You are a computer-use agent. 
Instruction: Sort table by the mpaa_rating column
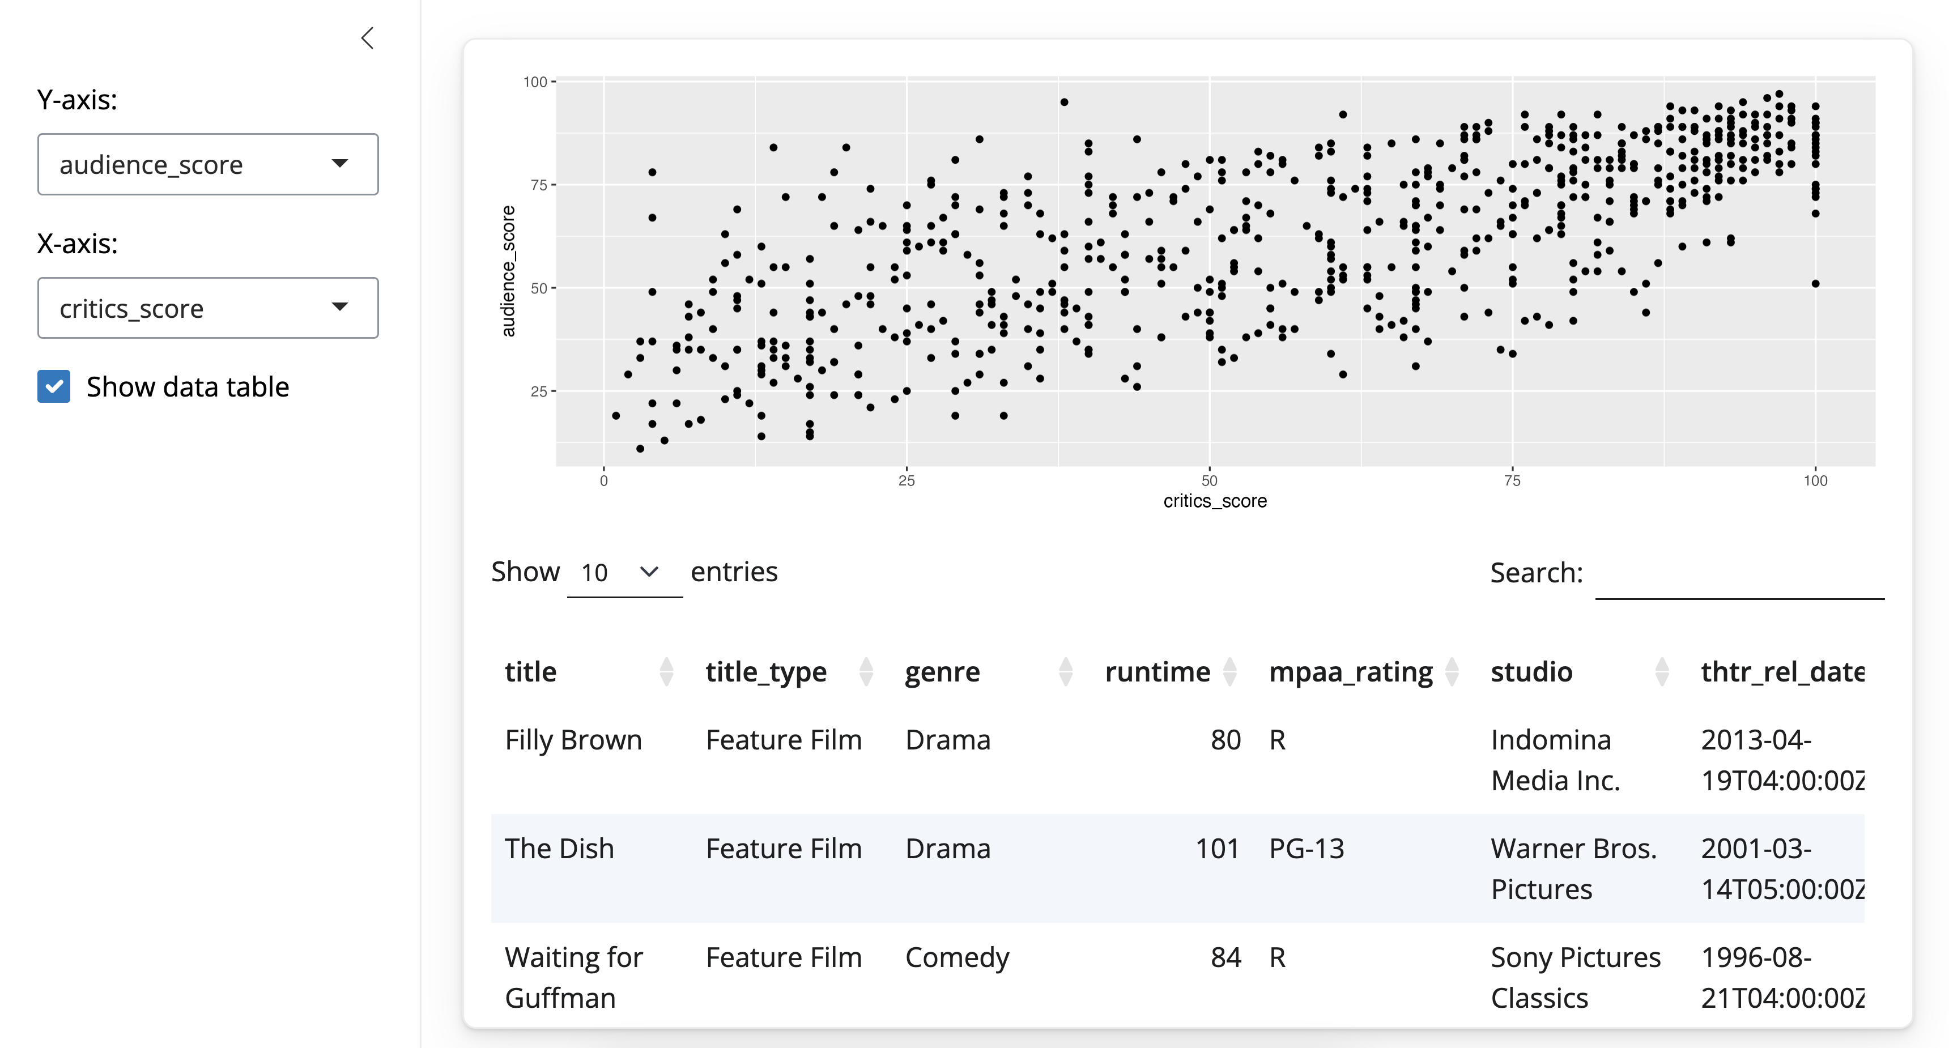pos(1365,672)
